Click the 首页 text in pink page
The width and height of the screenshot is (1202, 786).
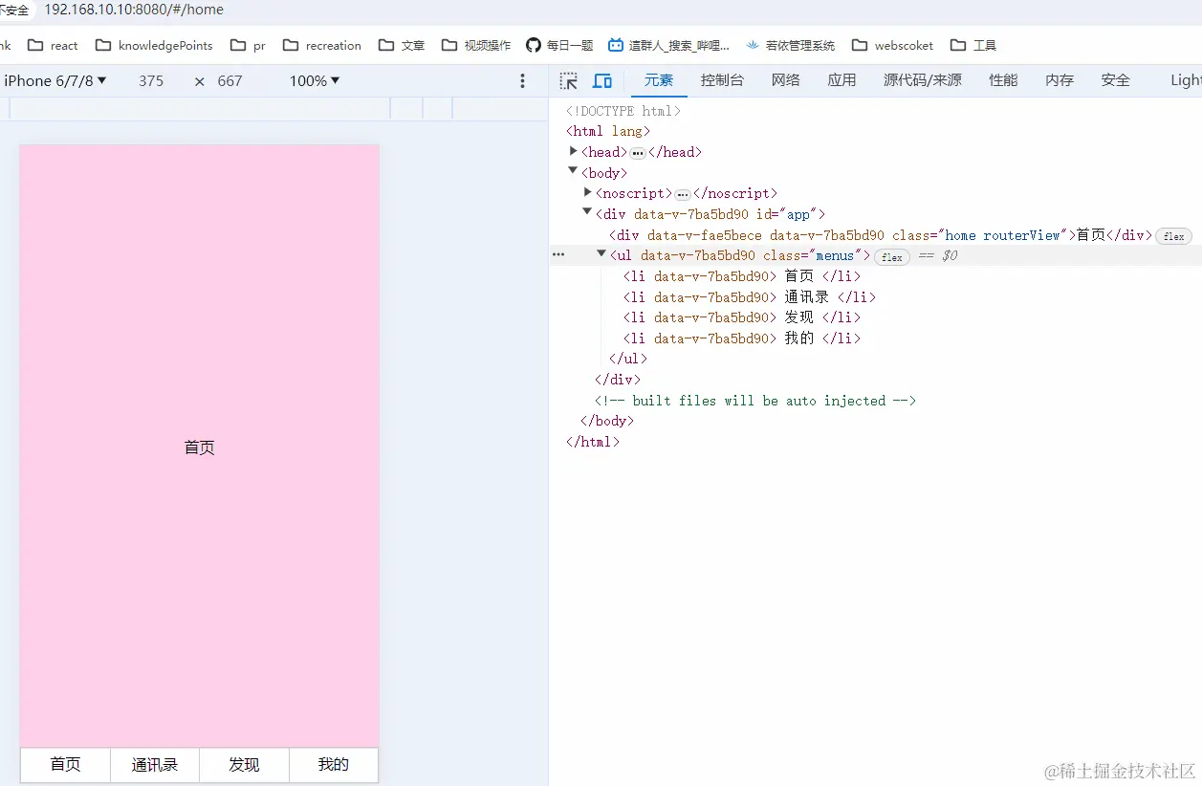tap(199, 447)
